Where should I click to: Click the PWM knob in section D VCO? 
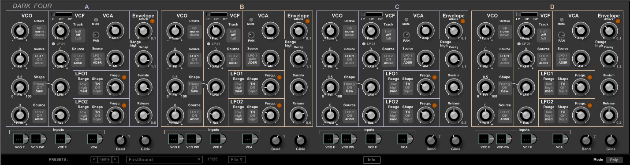coord(486,115)
